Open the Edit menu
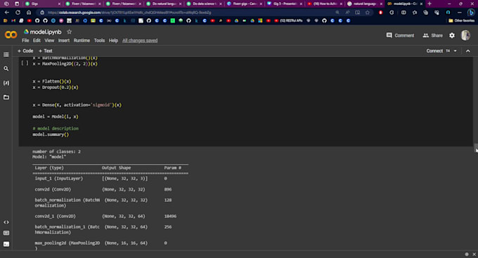Image resolution: width=478 pixels, height=258 pixels. [37, 41]
